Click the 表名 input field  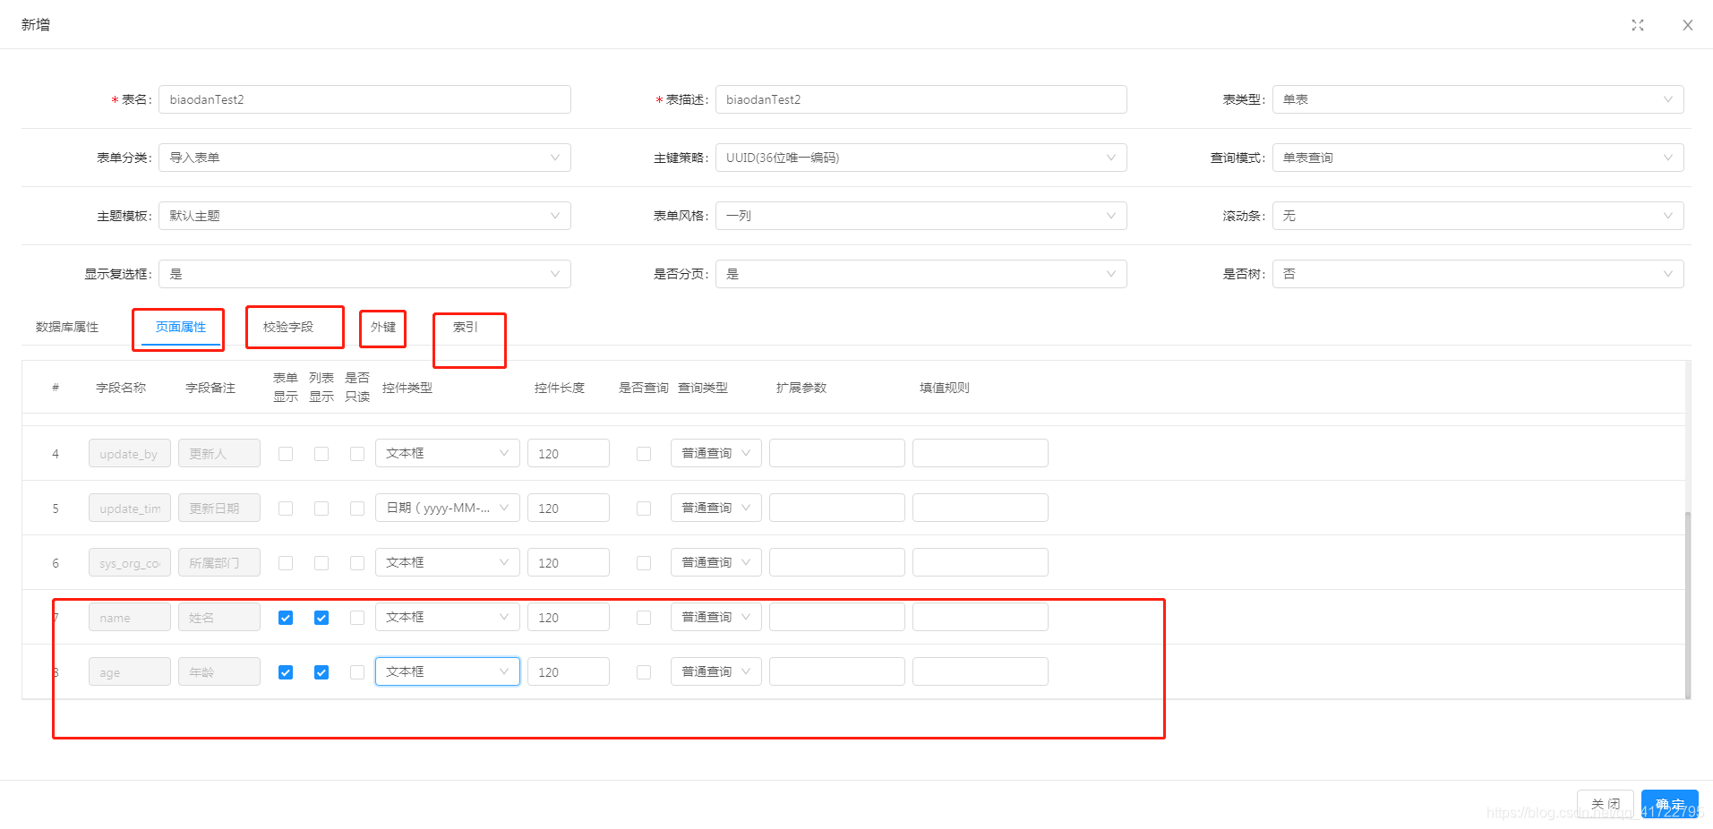point(364,99)
